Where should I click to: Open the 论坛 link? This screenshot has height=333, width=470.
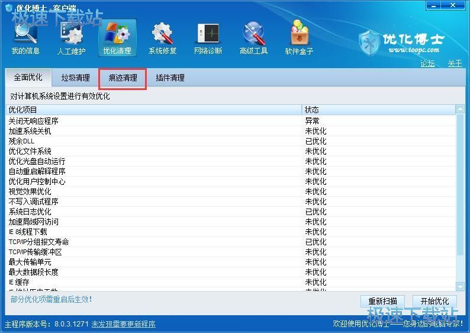pos(427,63)
